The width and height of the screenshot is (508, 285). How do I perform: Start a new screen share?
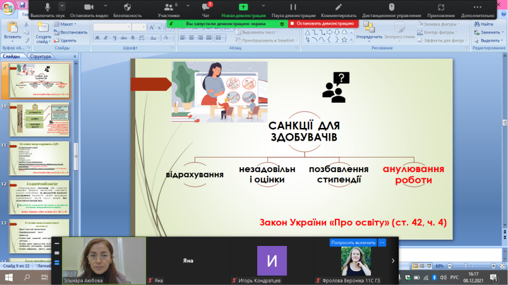(x=243, y=9)
